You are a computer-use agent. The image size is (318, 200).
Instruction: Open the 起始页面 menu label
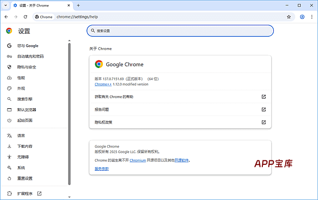tap(25, 121)
